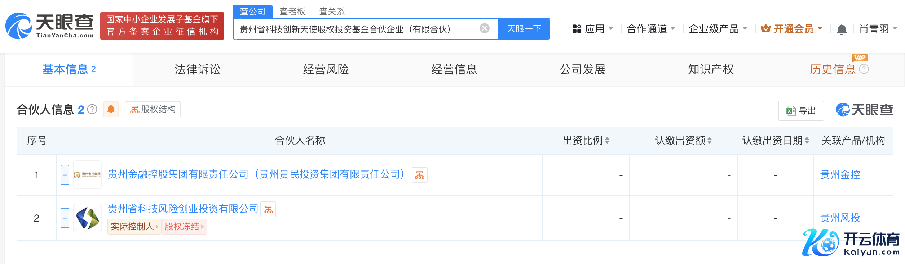Open help tooltip beside 合伙人信息
The width and height of the screenshot is (905, 264).
pos(92,109)
